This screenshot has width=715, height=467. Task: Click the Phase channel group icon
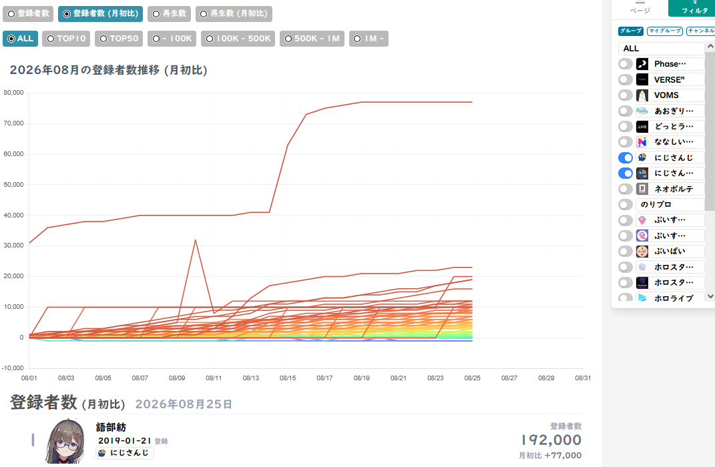[x=642, y=64]
